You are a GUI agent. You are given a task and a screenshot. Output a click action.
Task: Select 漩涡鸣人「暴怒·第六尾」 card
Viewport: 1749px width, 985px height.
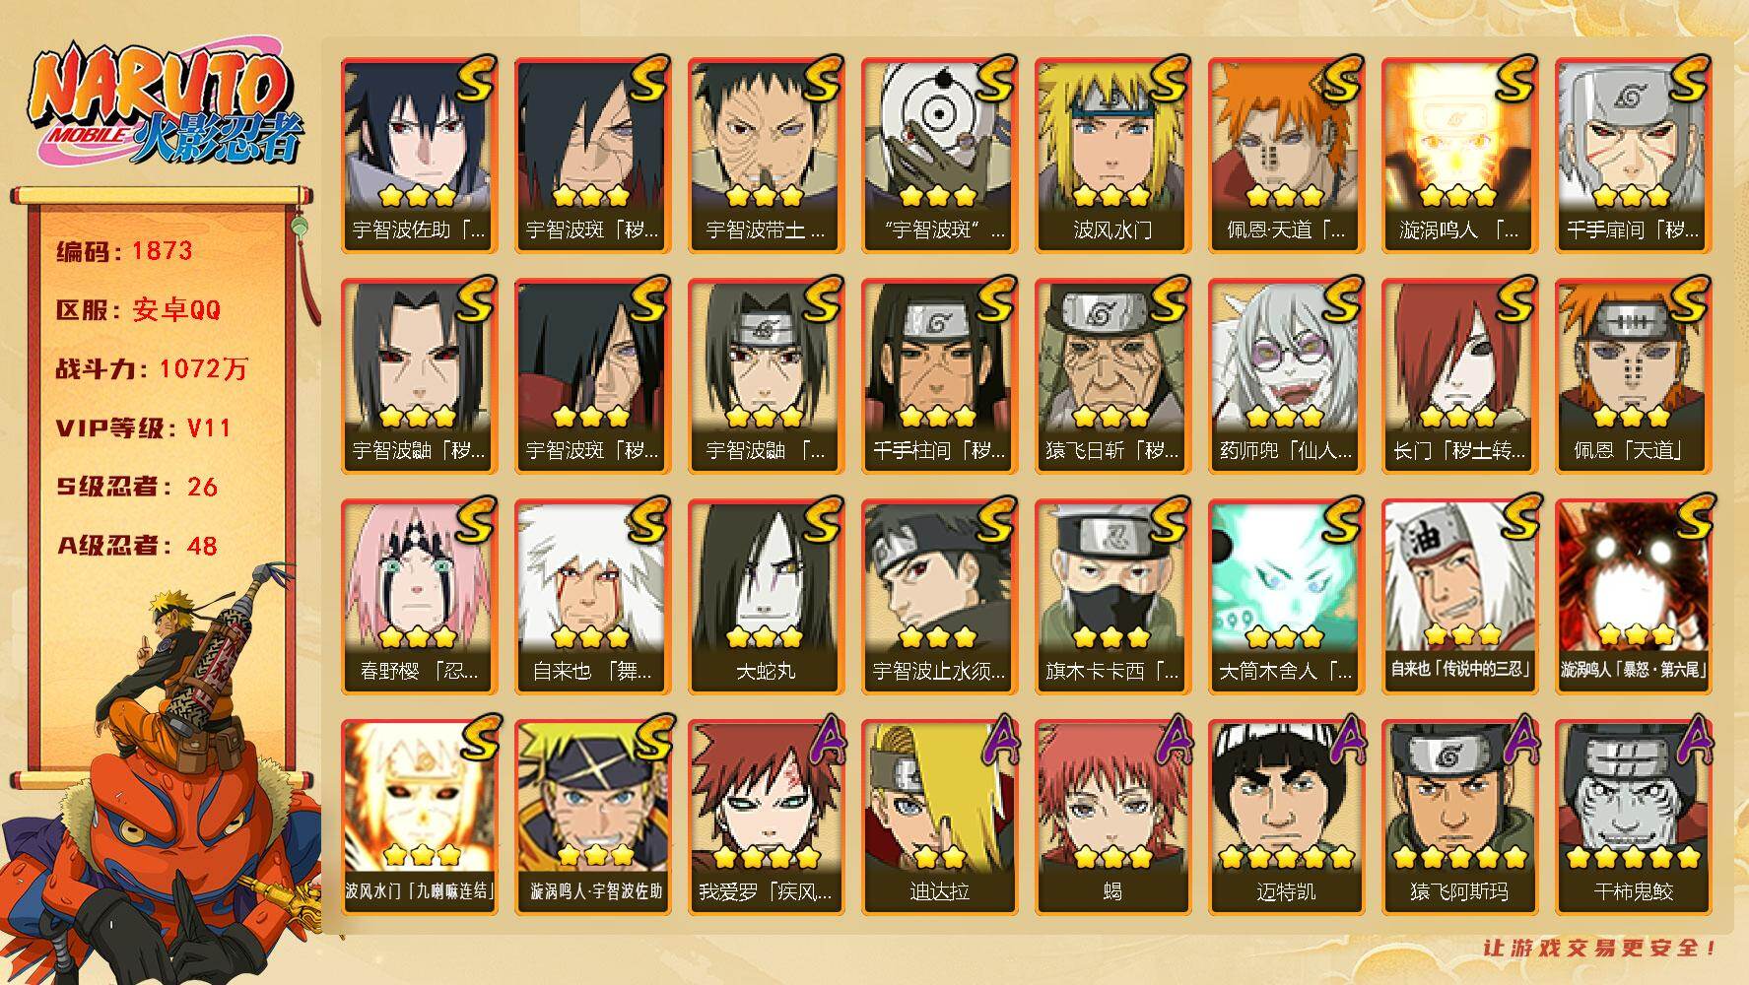(x=1633, y=596)
